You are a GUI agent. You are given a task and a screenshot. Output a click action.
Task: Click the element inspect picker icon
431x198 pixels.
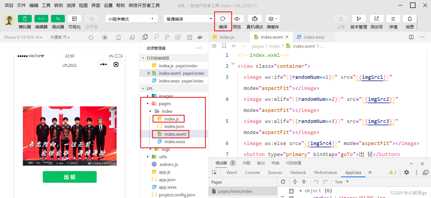click(x=214, y=172)
